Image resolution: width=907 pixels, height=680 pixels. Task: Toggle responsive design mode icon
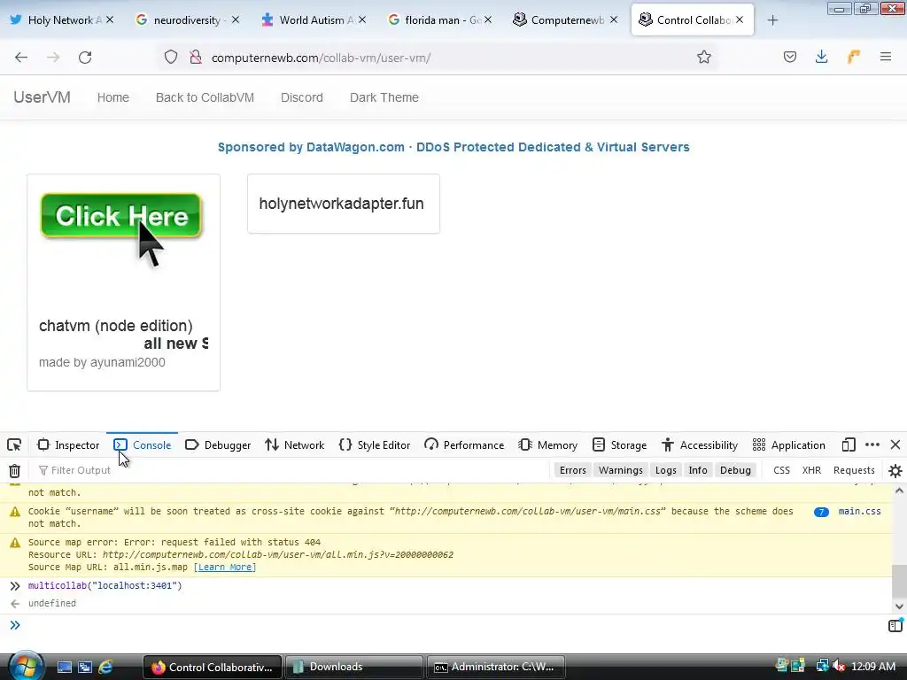tap(848, 444)
